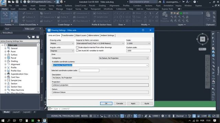220x123 pixels.
Task: Click the customization hamburger icon in status bar
Action: tap(218, 116)
